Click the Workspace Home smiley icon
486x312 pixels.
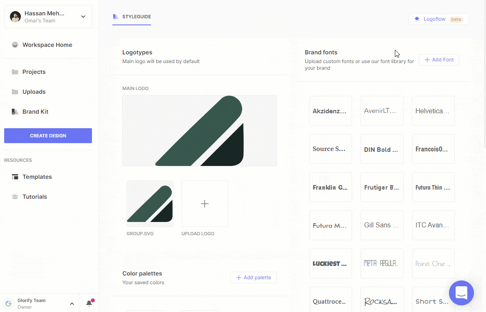[15, 45]
